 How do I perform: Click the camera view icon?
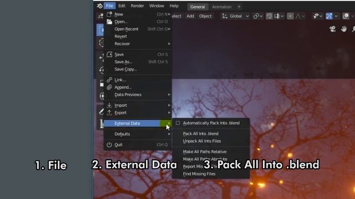333,29
